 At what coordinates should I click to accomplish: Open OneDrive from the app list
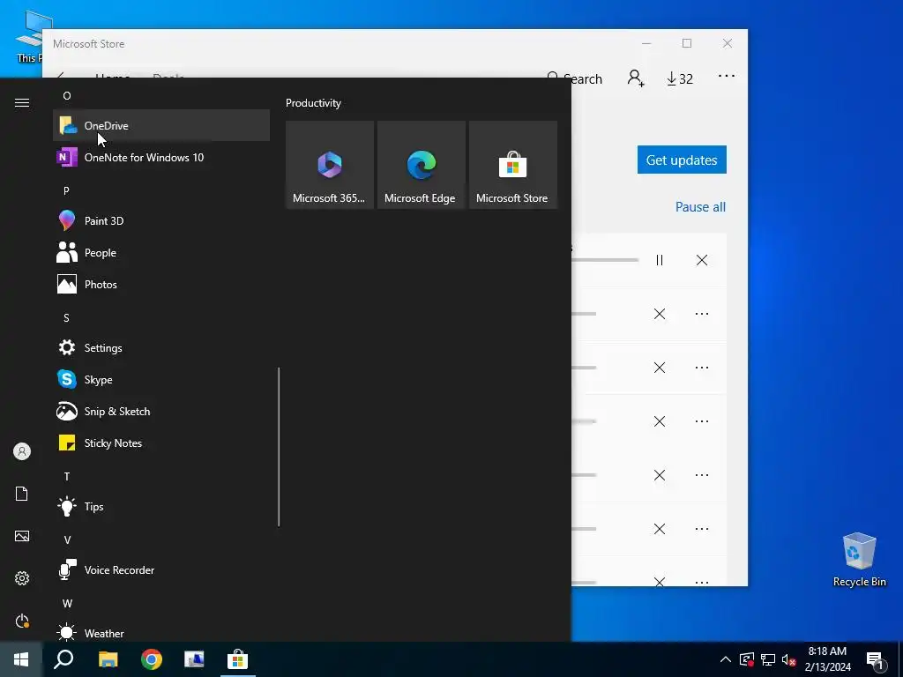[161, 125]
